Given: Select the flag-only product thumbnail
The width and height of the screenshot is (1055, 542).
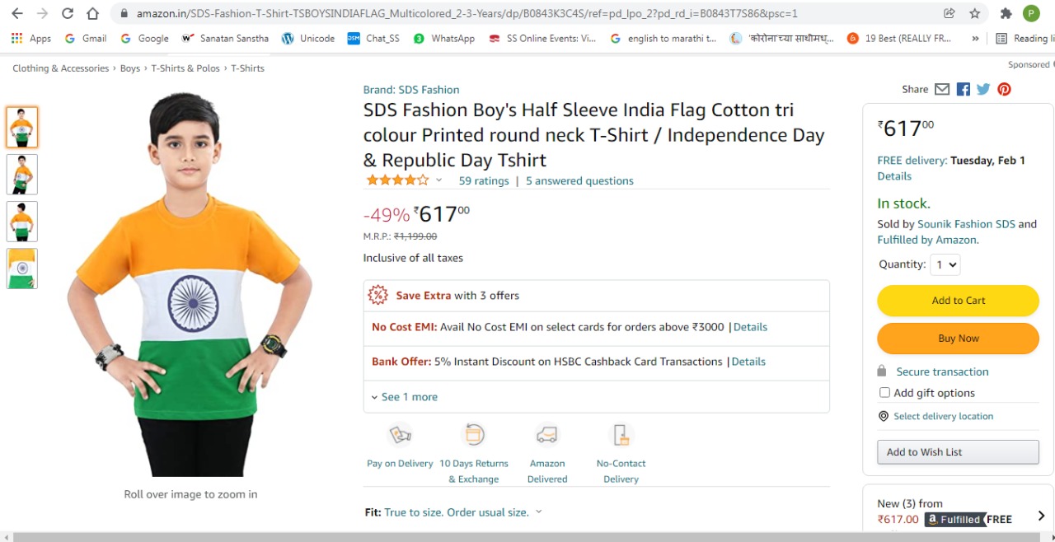Looking at the screenshot, I should 22,269.
